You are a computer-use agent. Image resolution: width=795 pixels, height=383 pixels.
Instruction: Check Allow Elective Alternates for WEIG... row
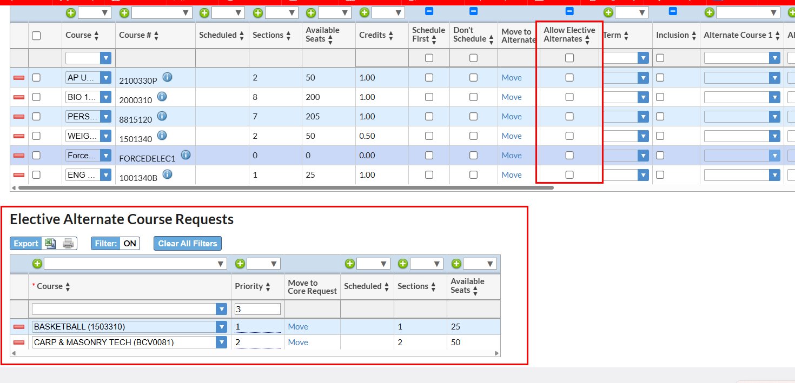click(x=569, y=136)
